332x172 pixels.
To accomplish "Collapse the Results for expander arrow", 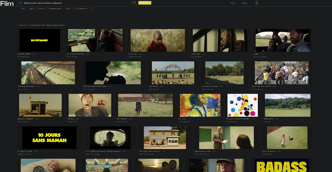I will click(18, 25).
